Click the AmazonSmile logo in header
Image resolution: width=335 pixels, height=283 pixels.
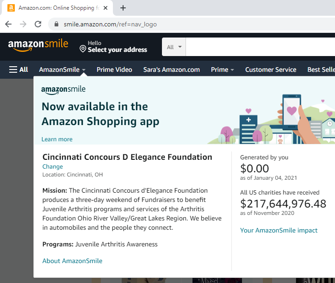[38, 45]
